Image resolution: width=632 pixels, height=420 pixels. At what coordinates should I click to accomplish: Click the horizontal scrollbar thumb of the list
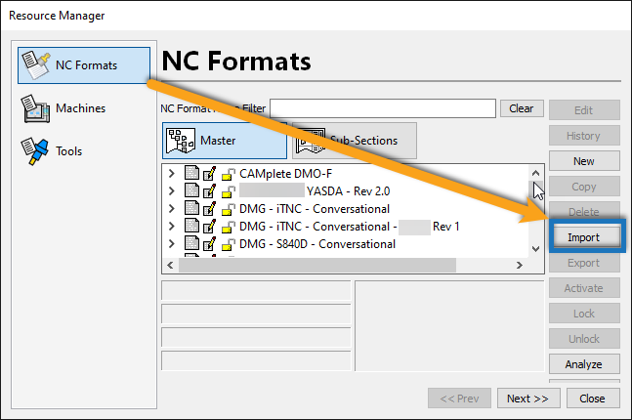point(317,266)
